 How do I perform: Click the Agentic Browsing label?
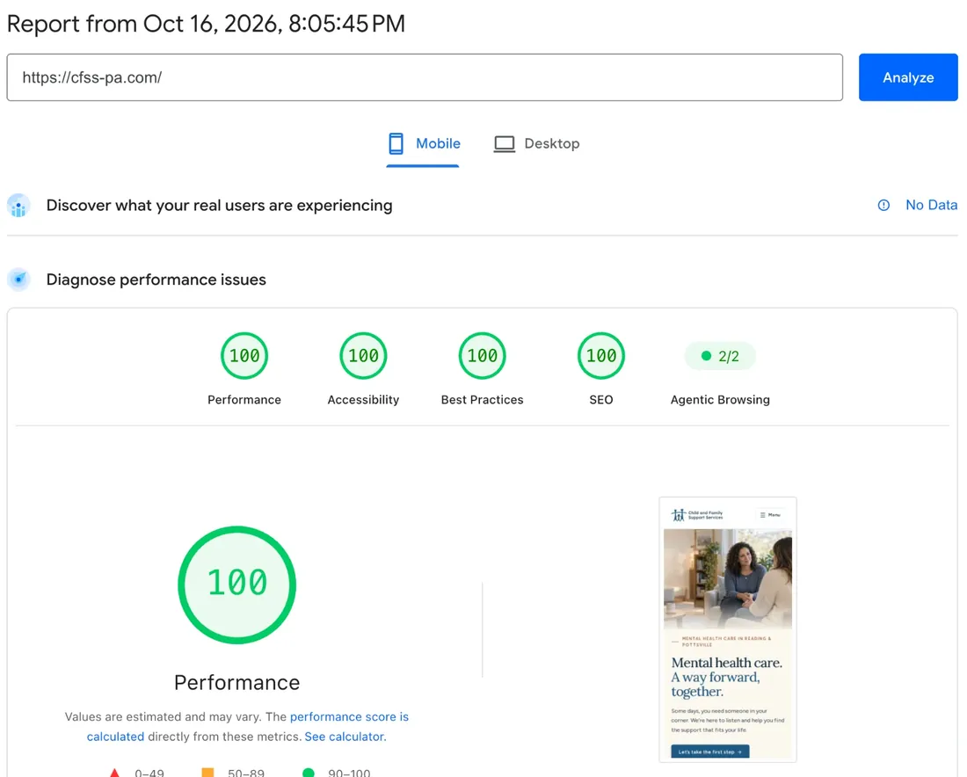pyautogui.click(x=720, y=400)
